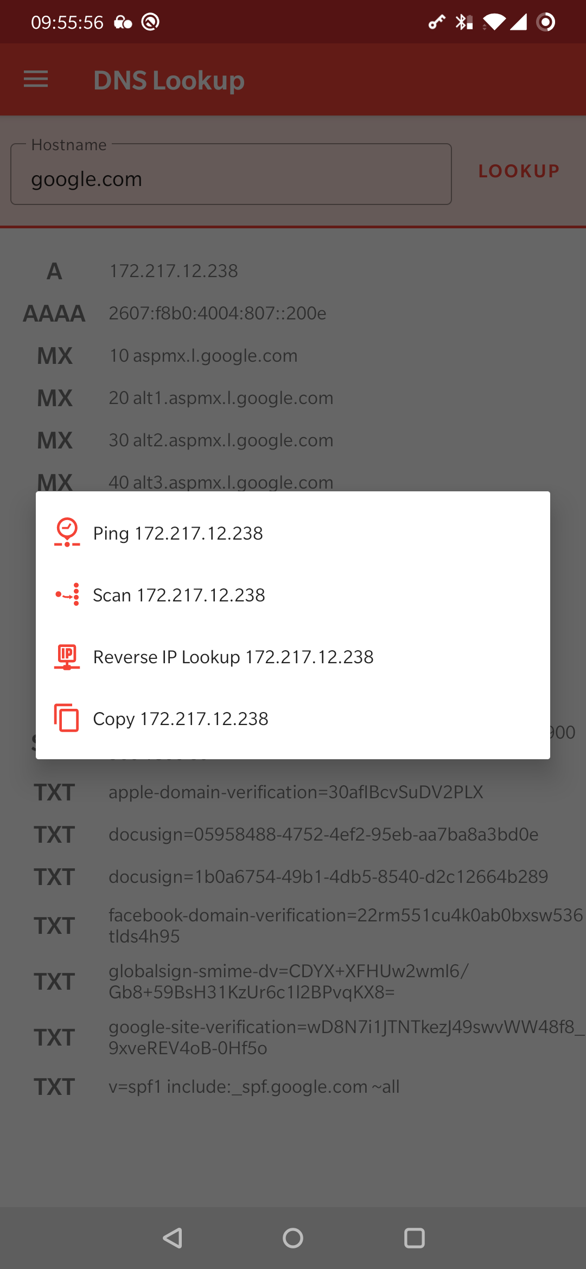Tap the AAAA record IPv6 address
Image resolution: width=586 pixels, height=1269 pixels.
[x=217, y=313]
